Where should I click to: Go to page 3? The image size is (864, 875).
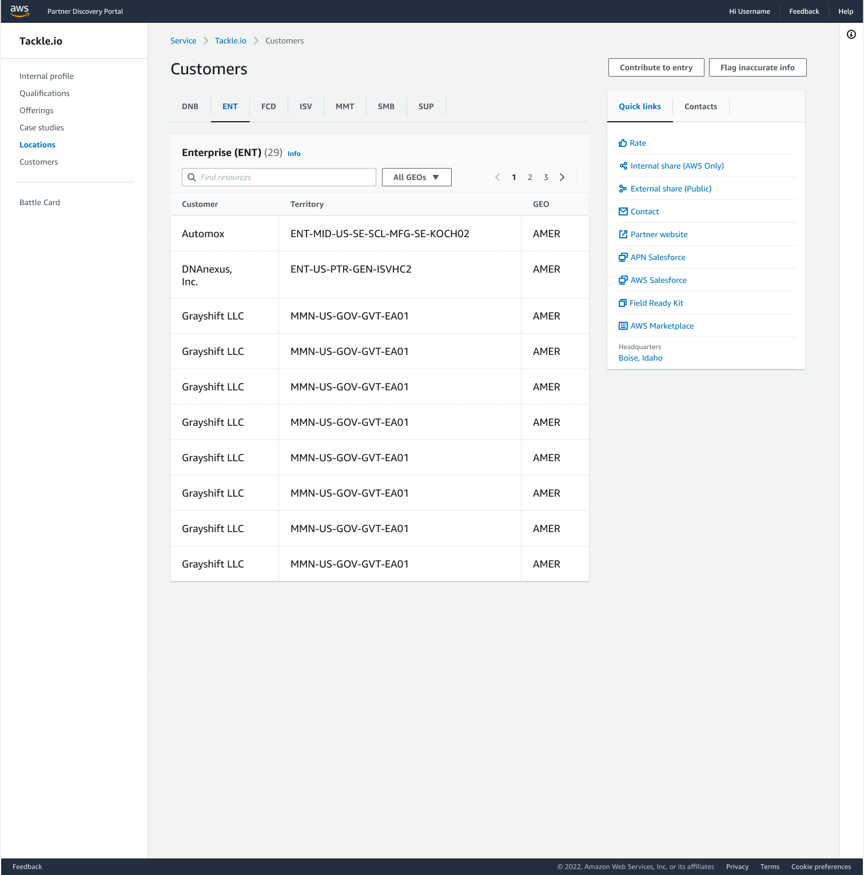coord(546,177)
